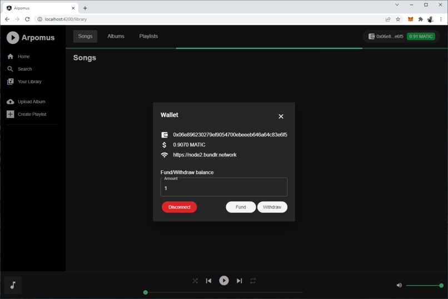
Task: Click the node2.bundlr.network URL
Action: pos(205,155)
